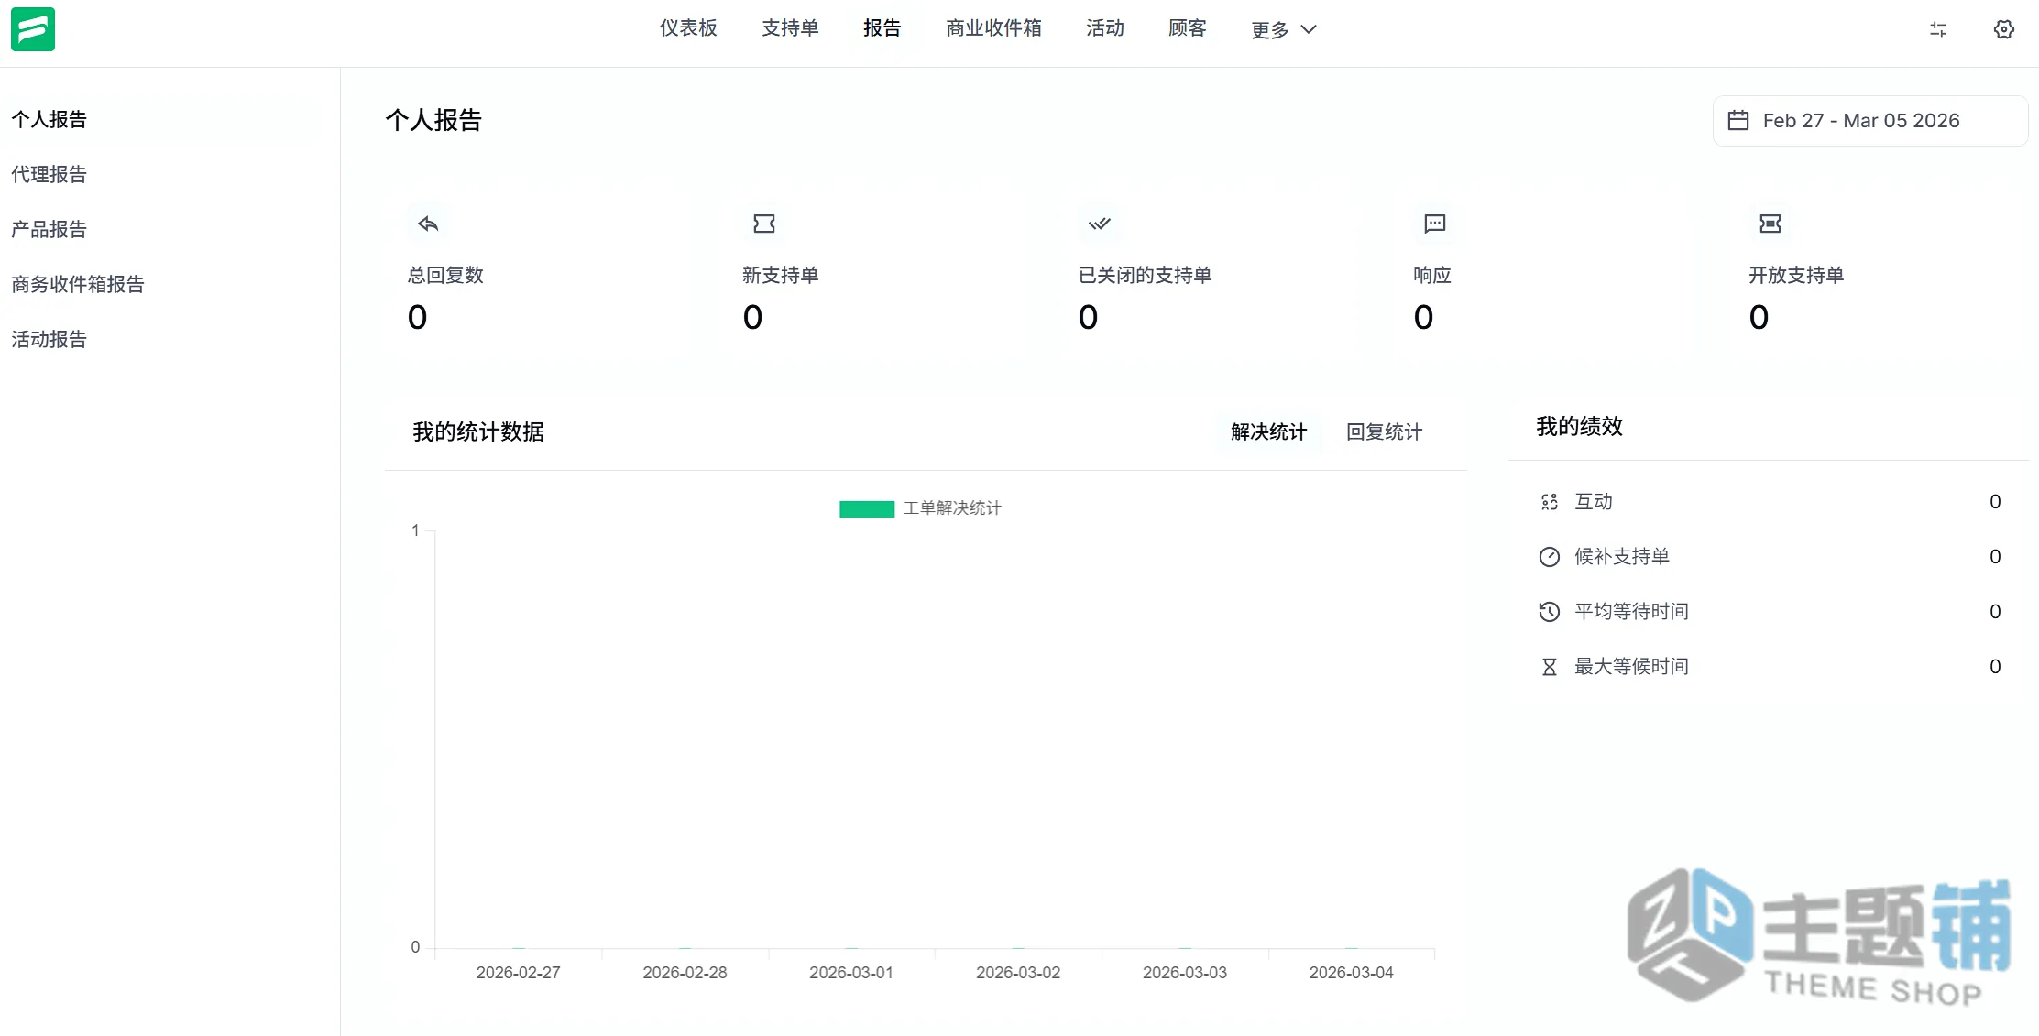Image resolution: width=2039 pixels, height=1036 pixels.
Task: Open 活动 in the top navigation
Action: (x=1105, y=28)
